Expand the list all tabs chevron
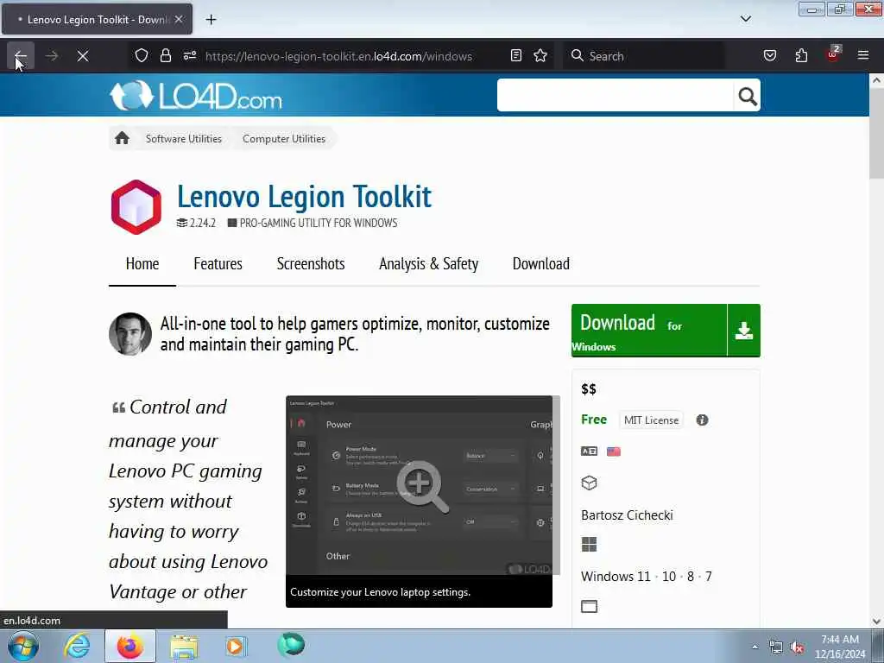This screenshot has width=884, height=663. coord(745,19)
